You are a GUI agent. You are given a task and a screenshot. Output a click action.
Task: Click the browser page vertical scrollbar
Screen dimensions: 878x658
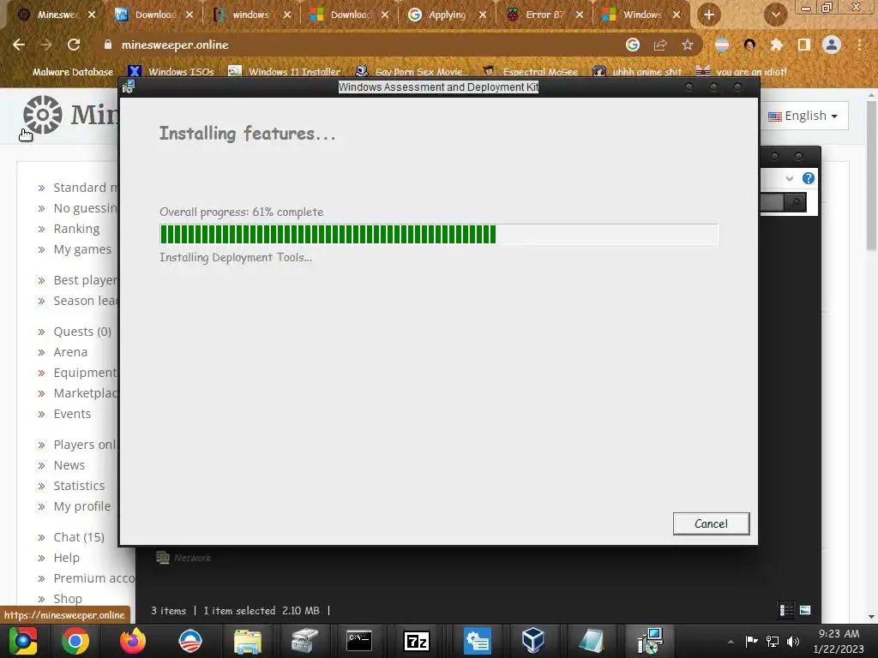[x=871, y=175]
